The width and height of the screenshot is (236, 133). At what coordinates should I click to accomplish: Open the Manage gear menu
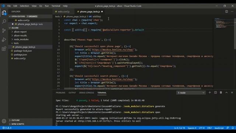point(4,121)
